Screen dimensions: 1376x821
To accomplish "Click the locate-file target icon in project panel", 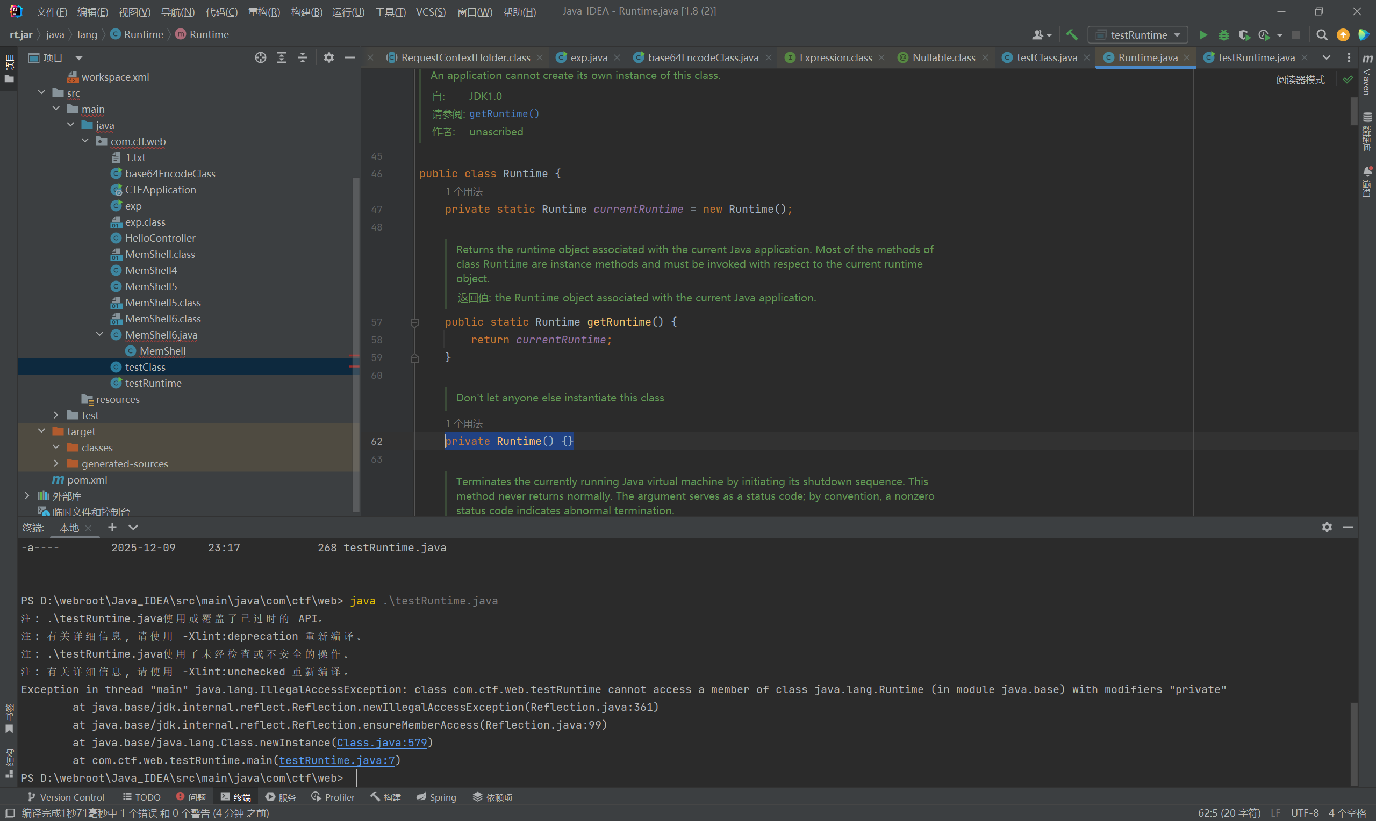I will tap(261, 57).
